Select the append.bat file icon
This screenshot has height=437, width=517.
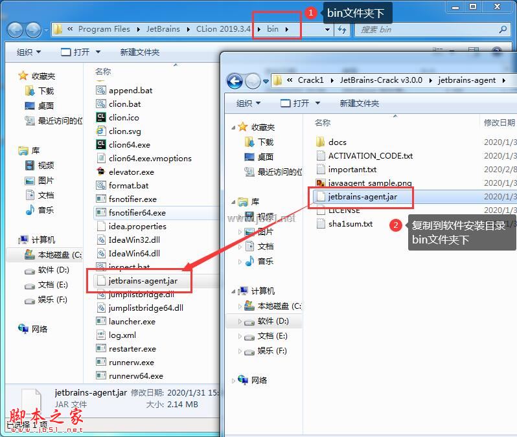pos(101,90)
